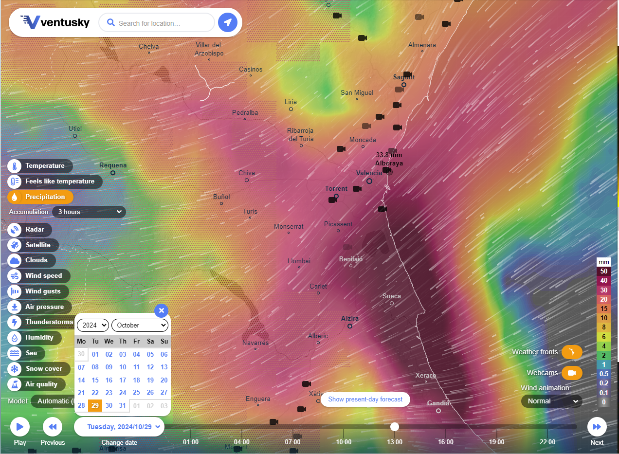
Task: Click the Wind gusts layer icon
Action: point(15,291)
